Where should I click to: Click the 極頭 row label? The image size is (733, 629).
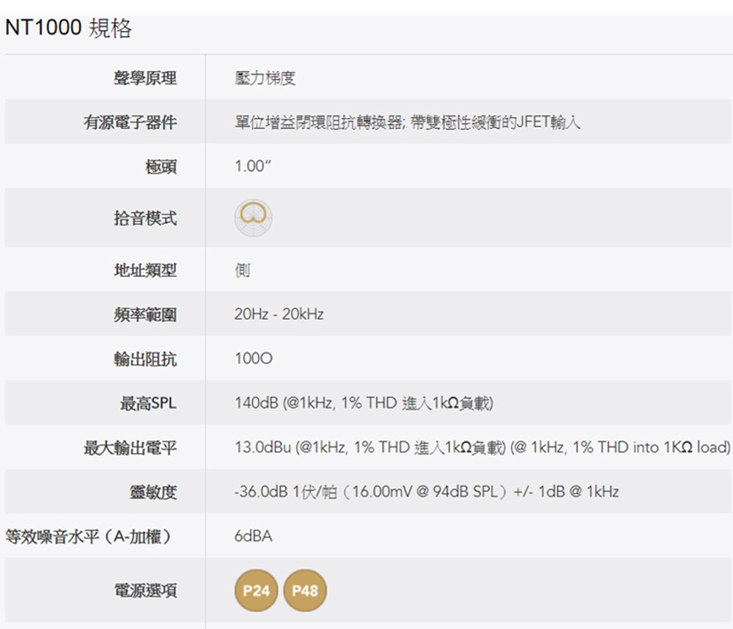[x=161, y=166]
